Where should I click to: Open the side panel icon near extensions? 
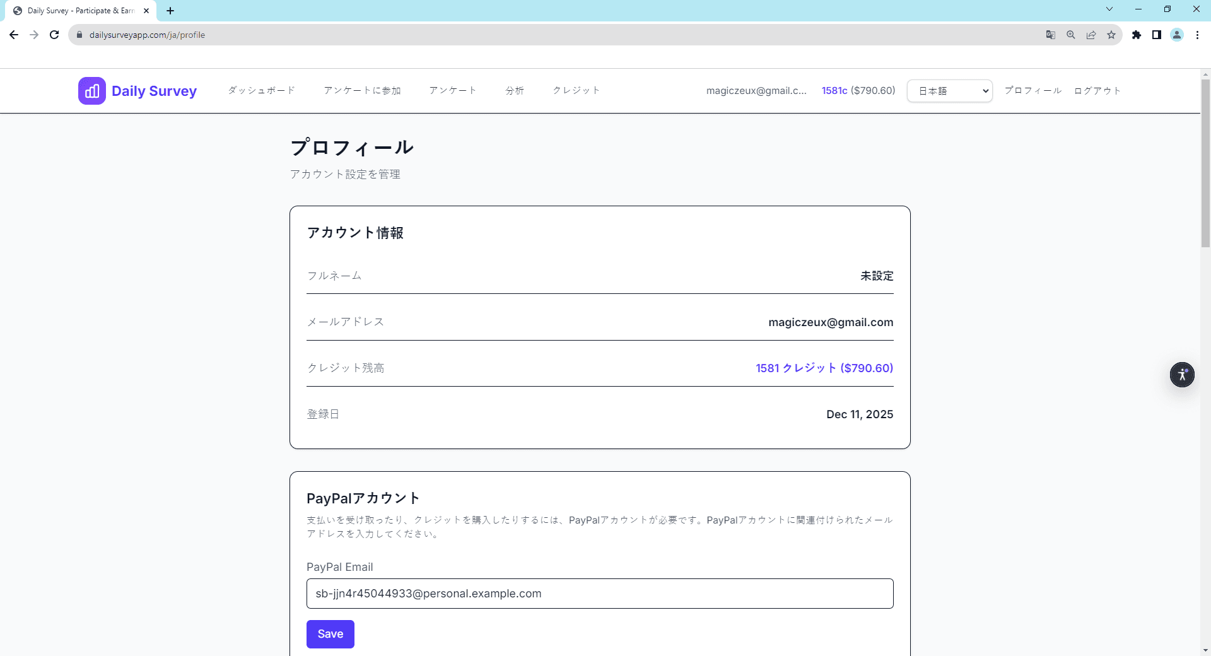pos(1157,35)
